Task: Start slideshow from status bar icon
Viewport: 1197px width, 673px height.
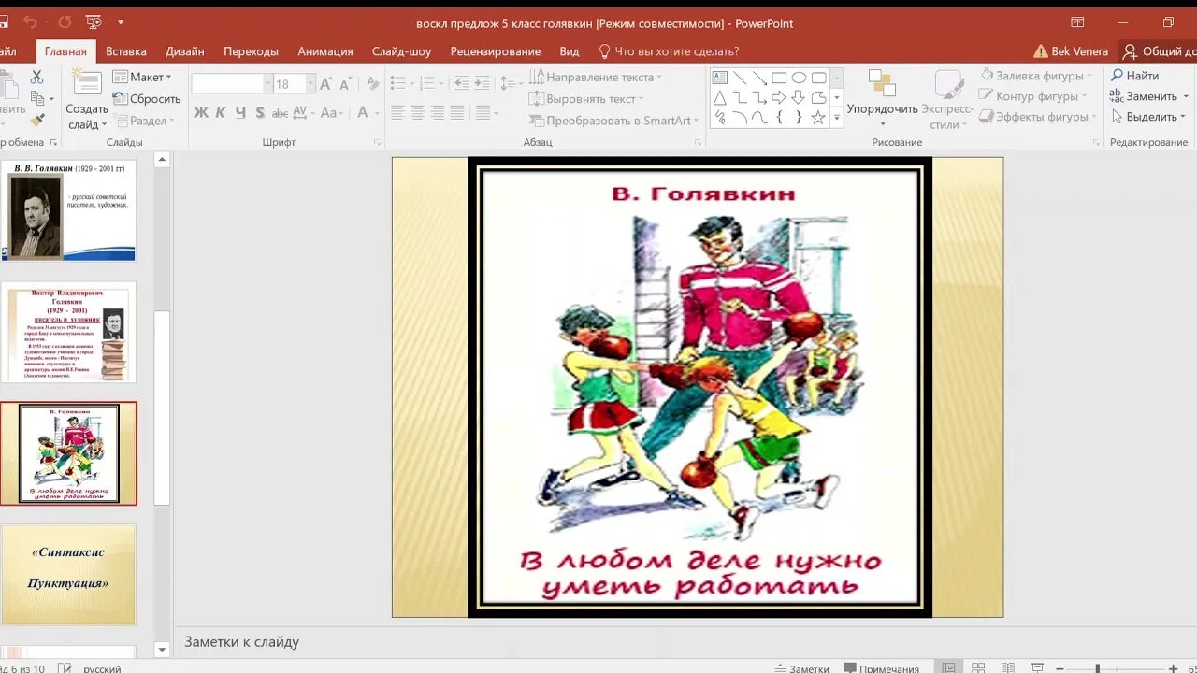Action: tap(1037, 667)
